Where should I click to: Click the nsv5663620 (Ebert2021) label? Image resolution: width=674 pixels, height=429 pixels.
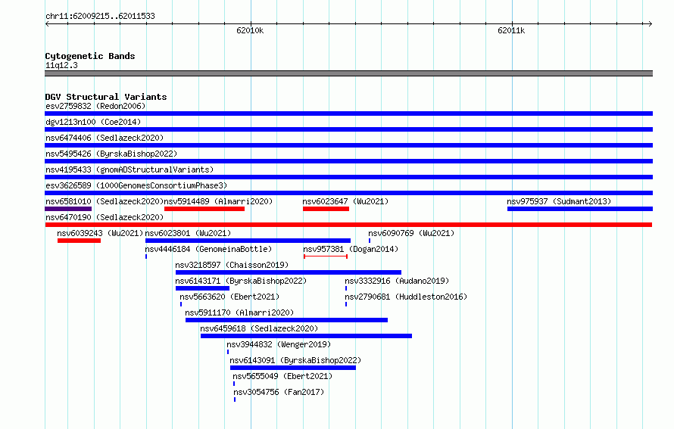click(229, 297)
